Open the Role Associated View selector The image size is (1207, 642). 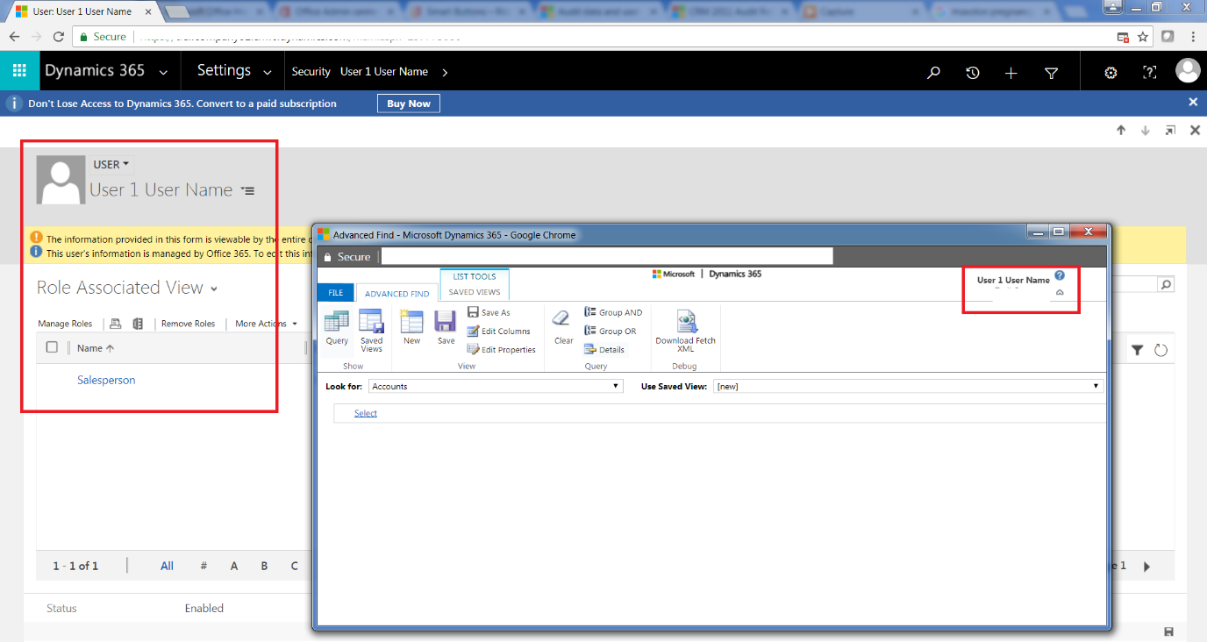pyautogui.click(x=214, y=289)
